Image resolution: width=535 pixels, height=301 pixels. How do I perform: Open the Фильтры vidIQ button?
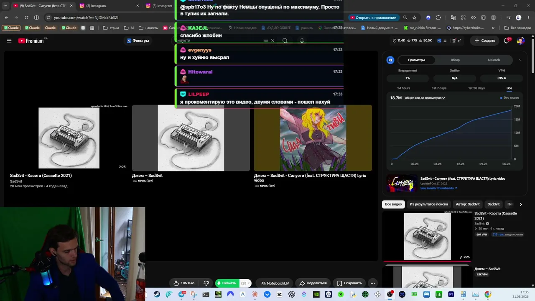pyautogui.click(x=138, y=41)
